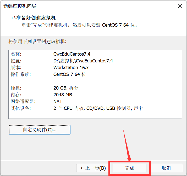The image size is (187, 176).
Task: Select the OS value CentOS 7 64 位 in list
Action: click(x=70, y=74)
